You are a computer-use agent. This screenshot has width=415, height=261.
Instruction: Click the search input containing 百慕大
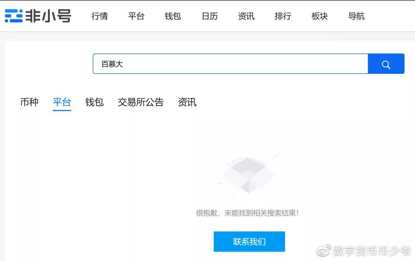tap(231, 64)
